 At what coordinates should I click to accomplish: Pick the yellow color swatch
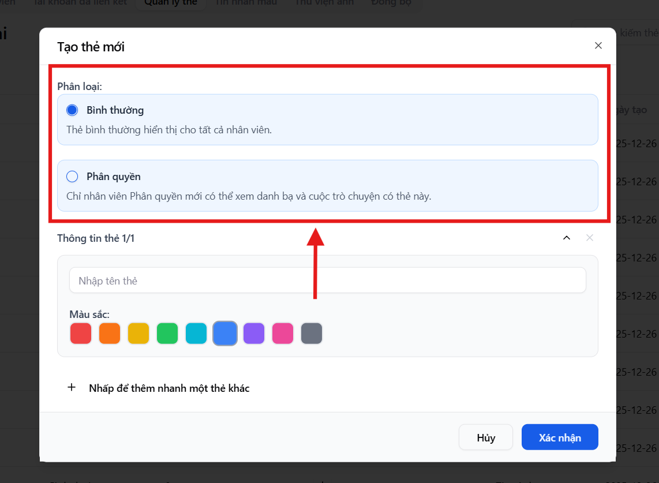click(x=138, y=334)
